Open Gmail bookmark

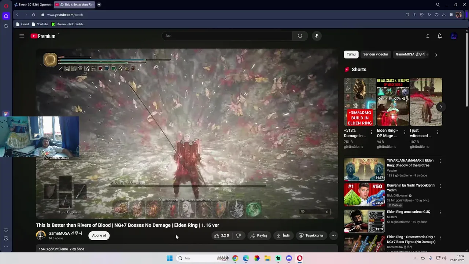click(22, 24)
